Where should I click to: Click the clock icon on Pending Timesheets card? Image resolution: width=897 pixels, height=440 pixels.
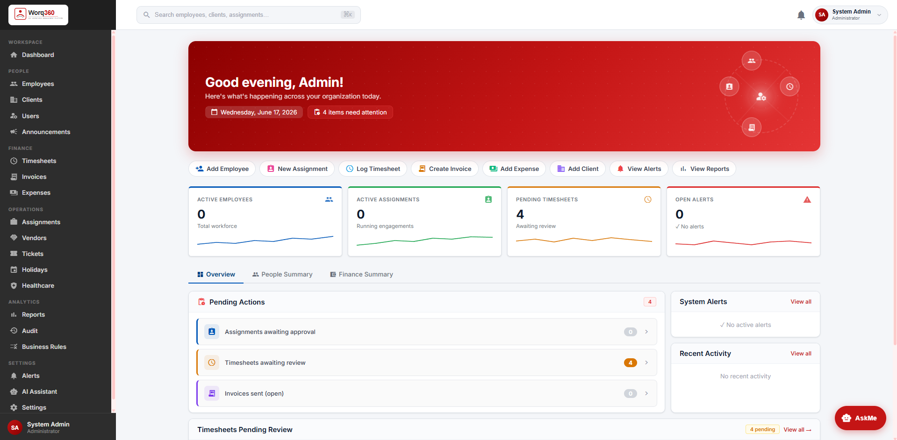pos(648,199)
